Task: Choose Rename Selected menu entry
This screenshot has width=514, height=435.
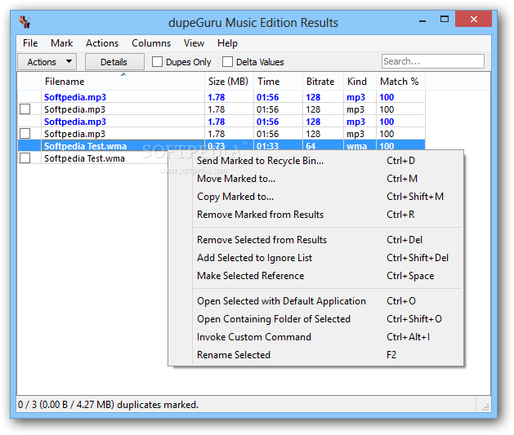Action: click(x=315, y=355)
